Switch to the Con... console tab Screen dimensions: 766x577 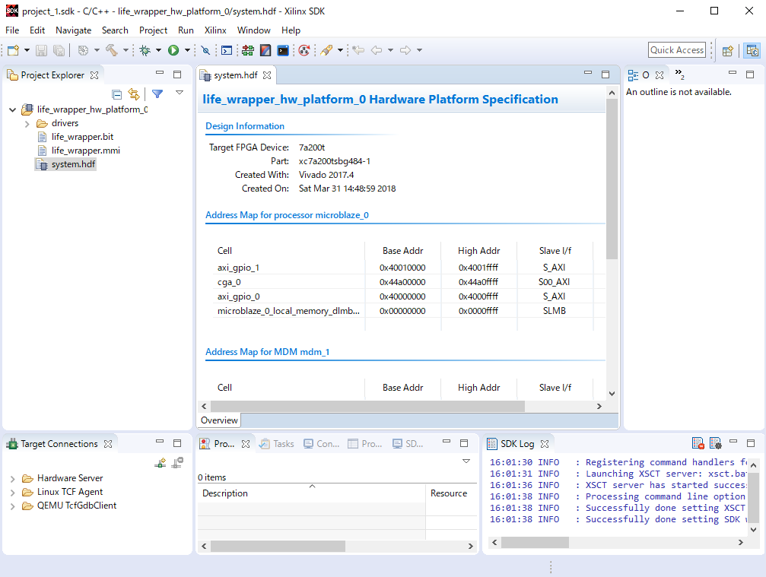[321, 444]
